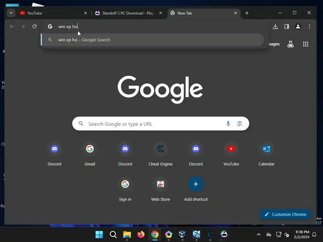Open the Windows Start menu
The width and height of the screenshot is (323, 242).
pyautogui.click(x=99, y=234)
